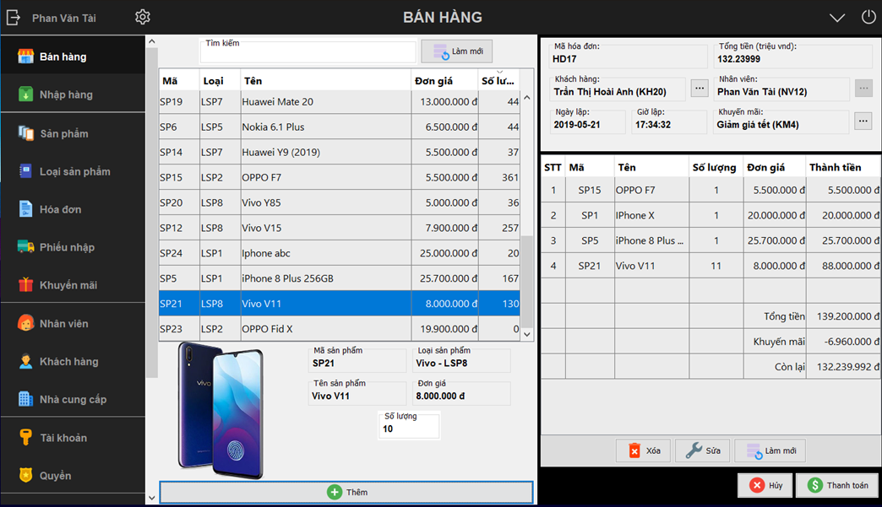
Task: Select the Bán hàng store icon
Action: coord(25,57)
